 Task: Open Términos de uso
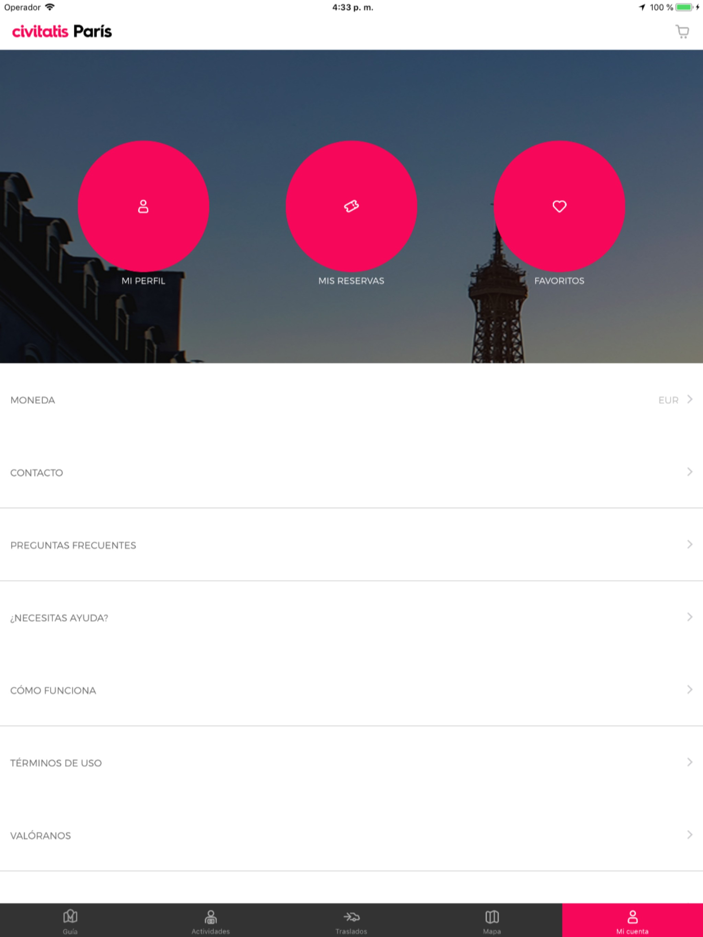pos(56,763)
